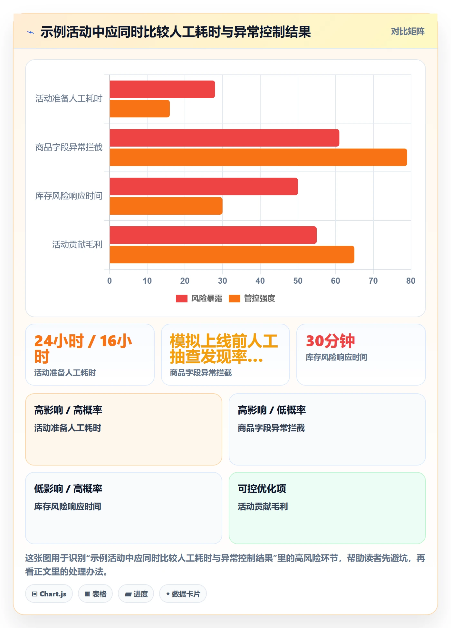Toggle the 风险暴露 legend swatch

(x=181, y=299)
